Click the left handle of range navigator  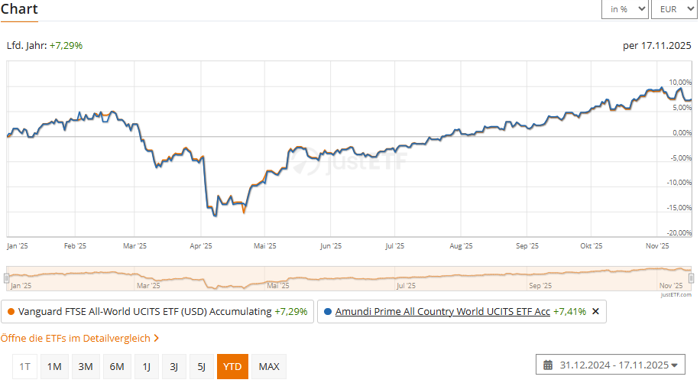(6, 278)
